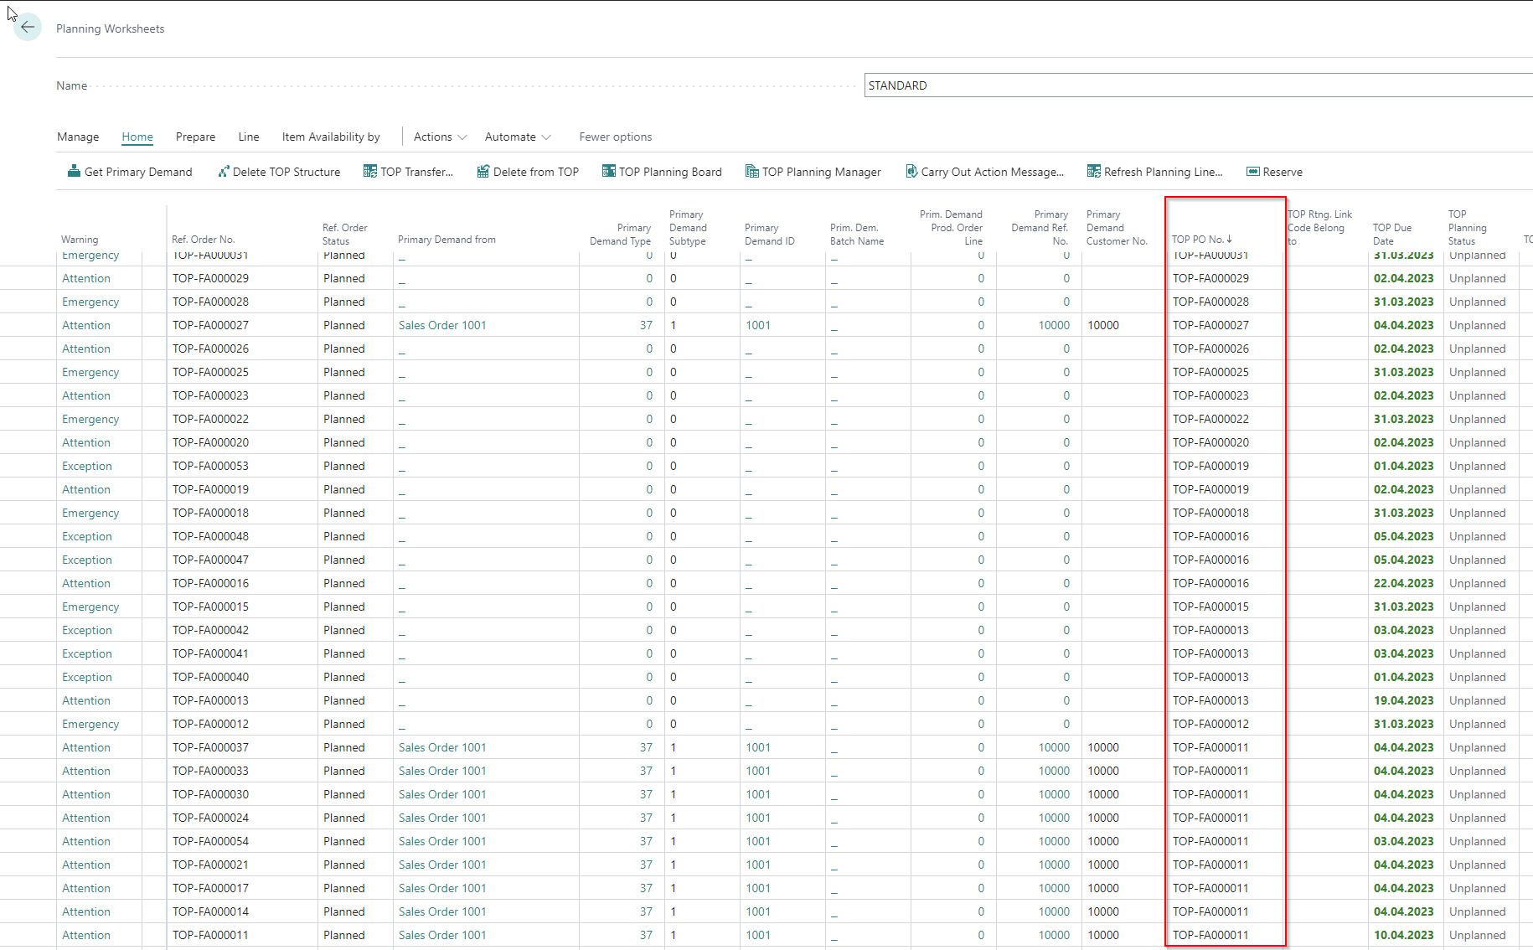Select the Manage tab

click(78, 137)
